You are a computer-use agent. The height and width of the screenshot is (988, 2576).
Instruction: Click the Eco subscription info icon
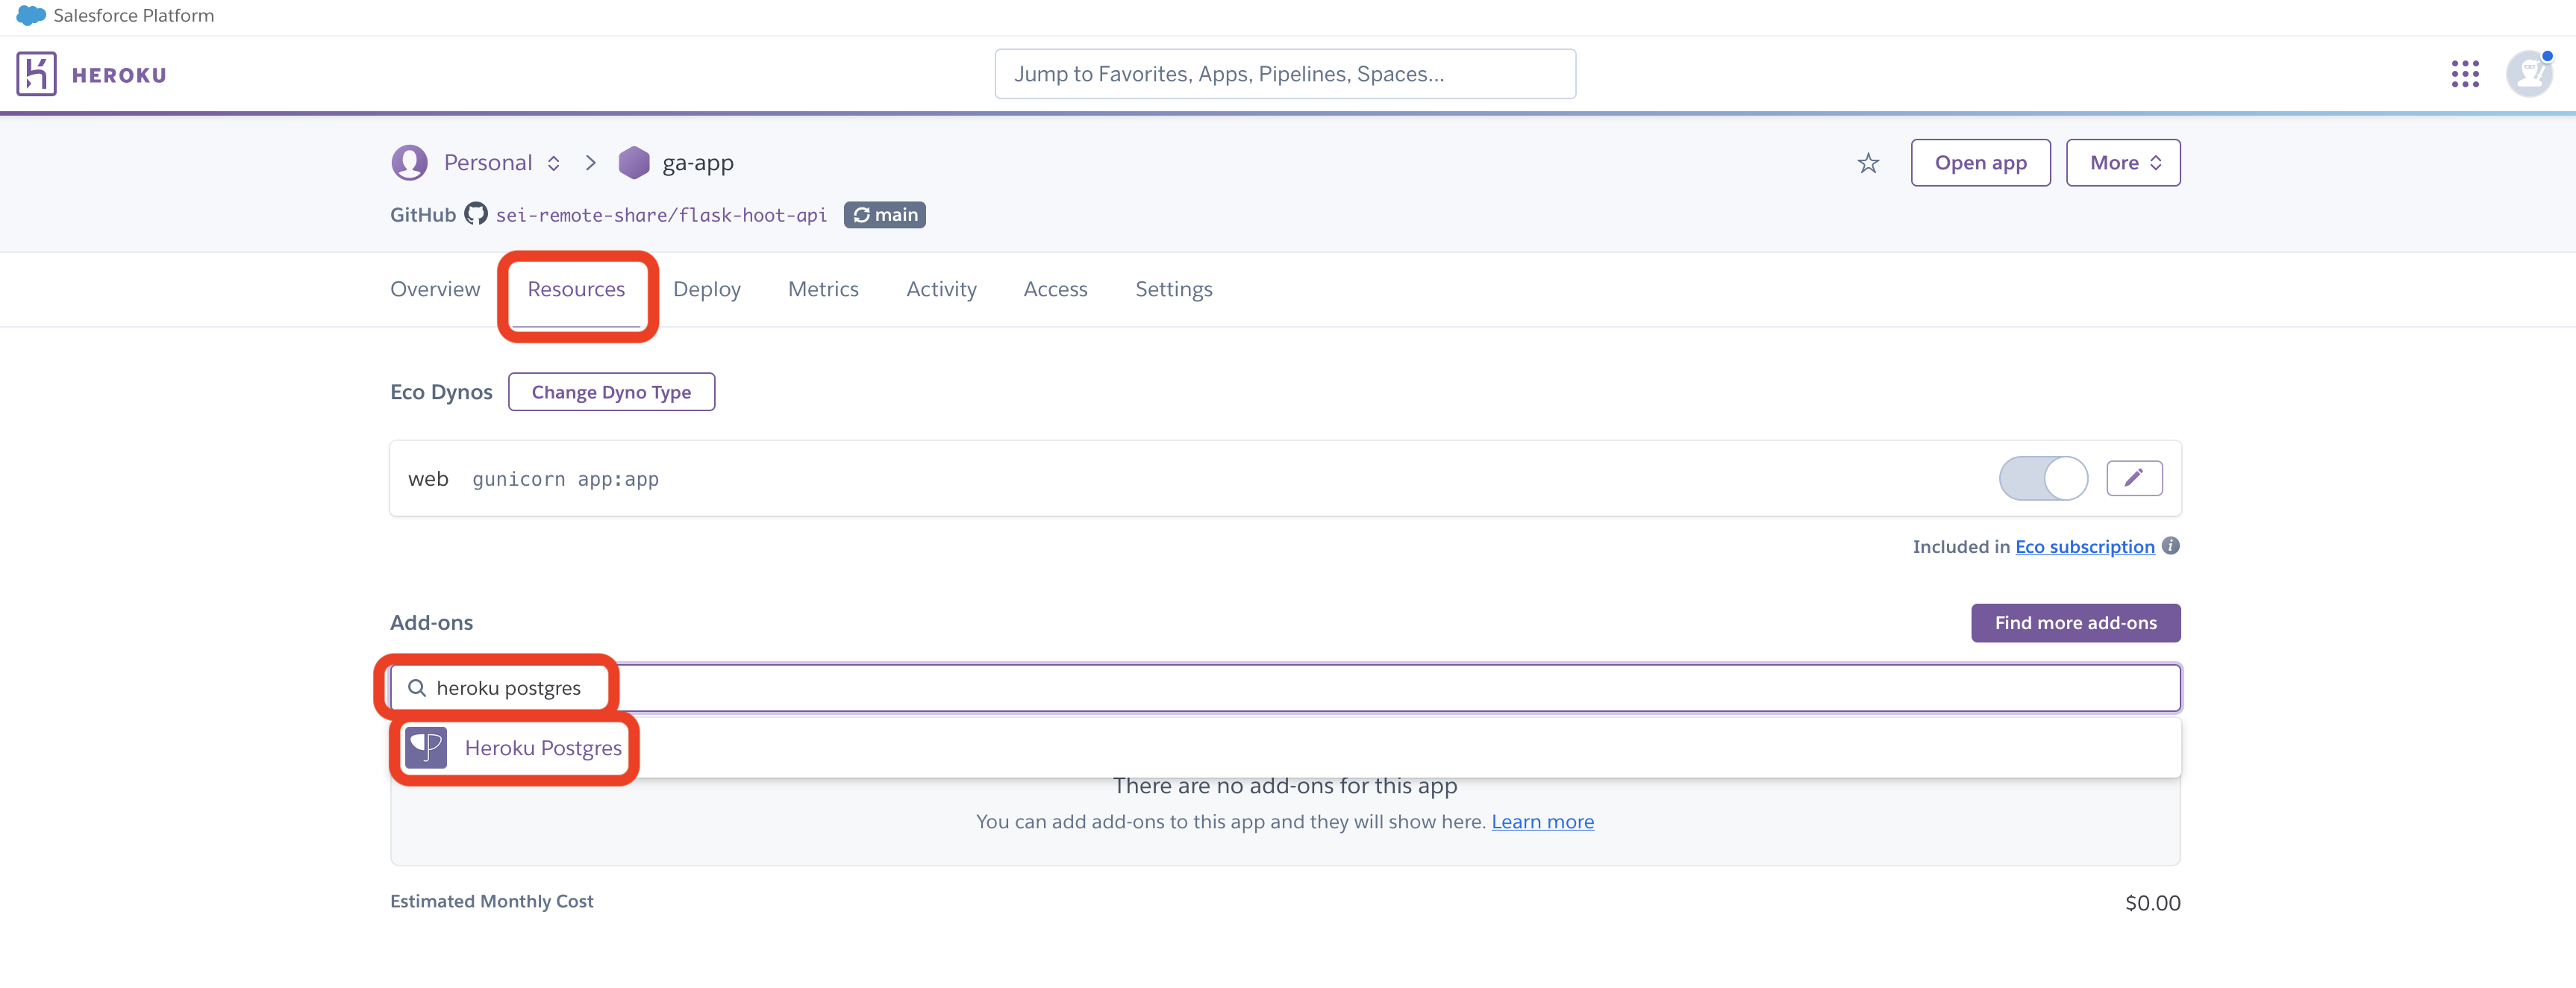(2170, 546)
